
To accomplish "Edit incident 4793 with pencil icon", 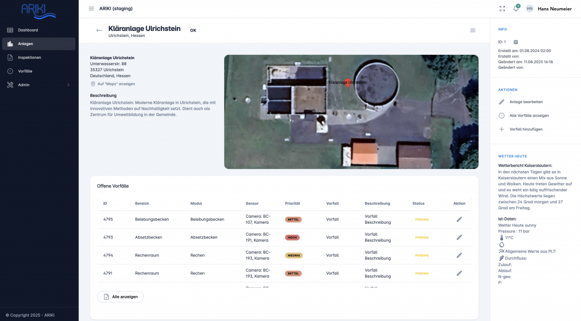I will [459, 237].
